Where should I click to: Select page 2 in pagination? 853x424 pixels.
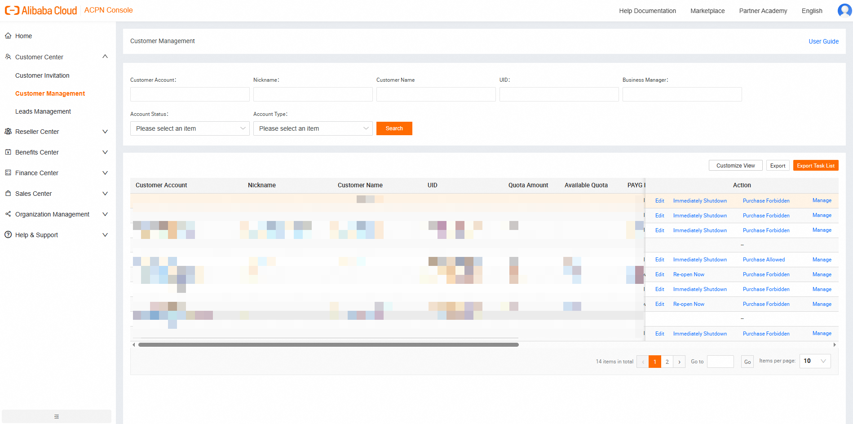(x=667, y=362)
